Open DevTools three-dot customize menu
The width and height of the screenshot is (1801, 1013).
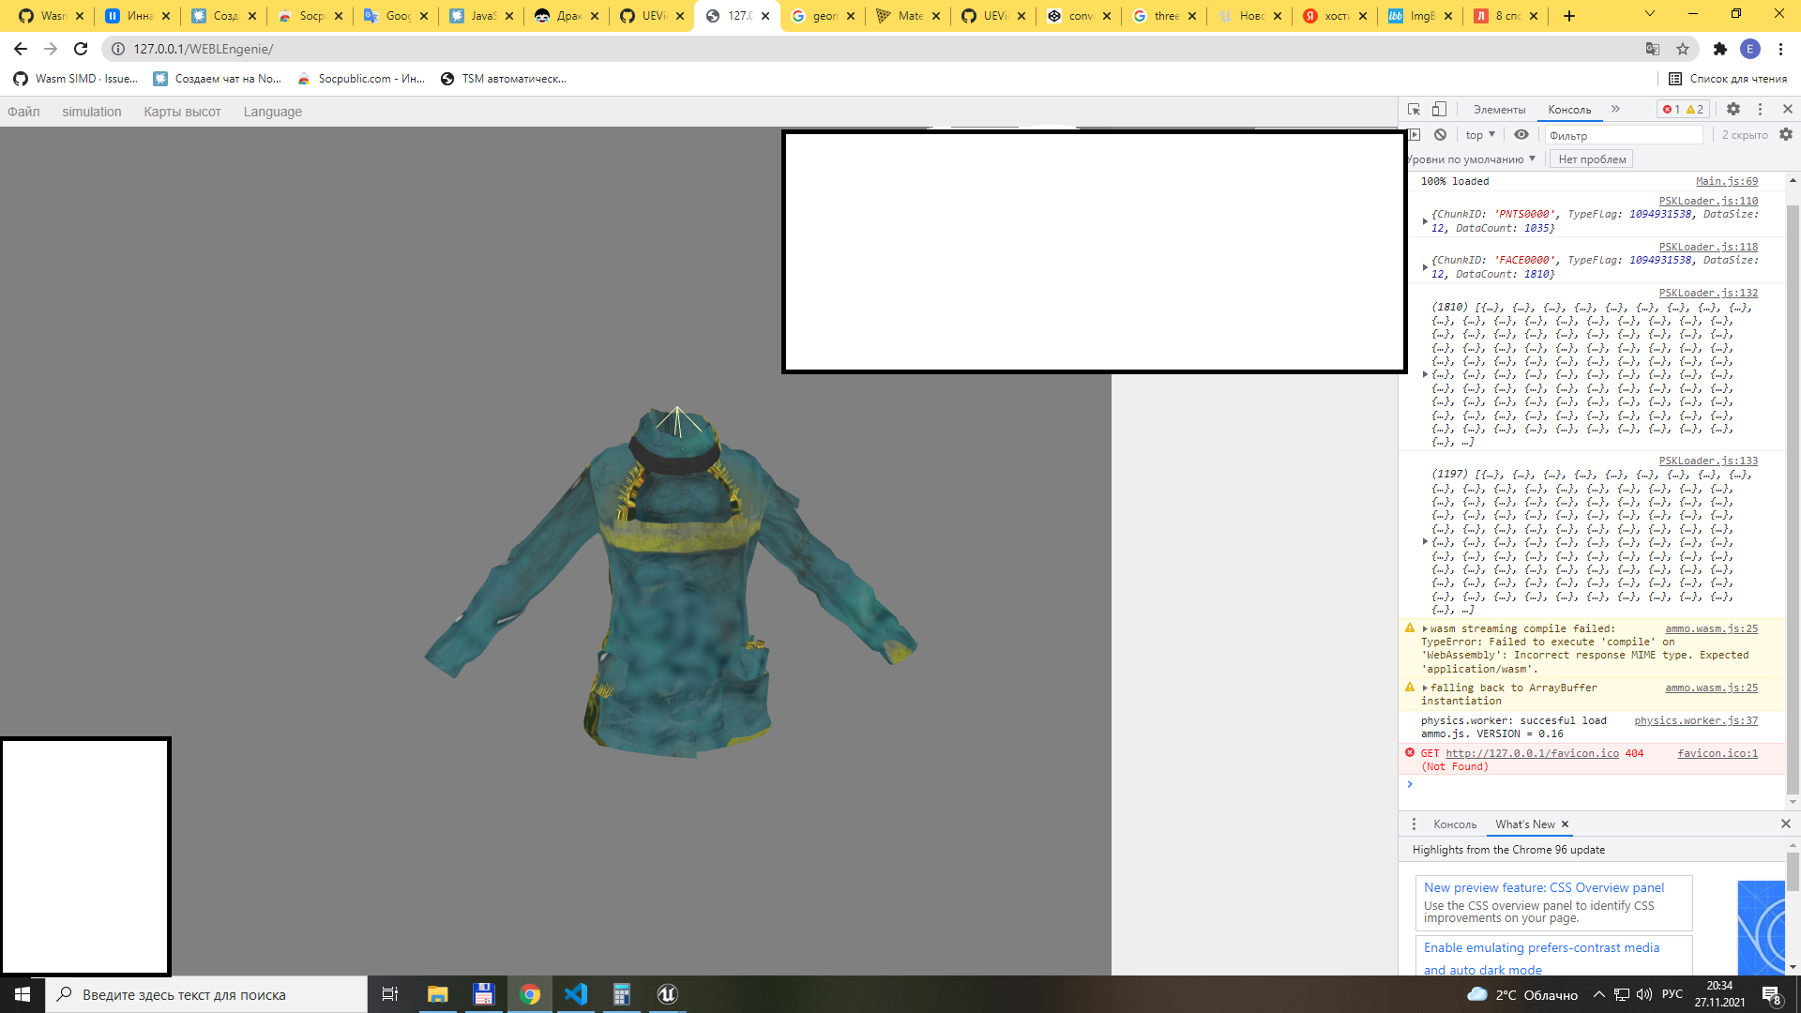pyautogui.click(x=1761, y=109)
